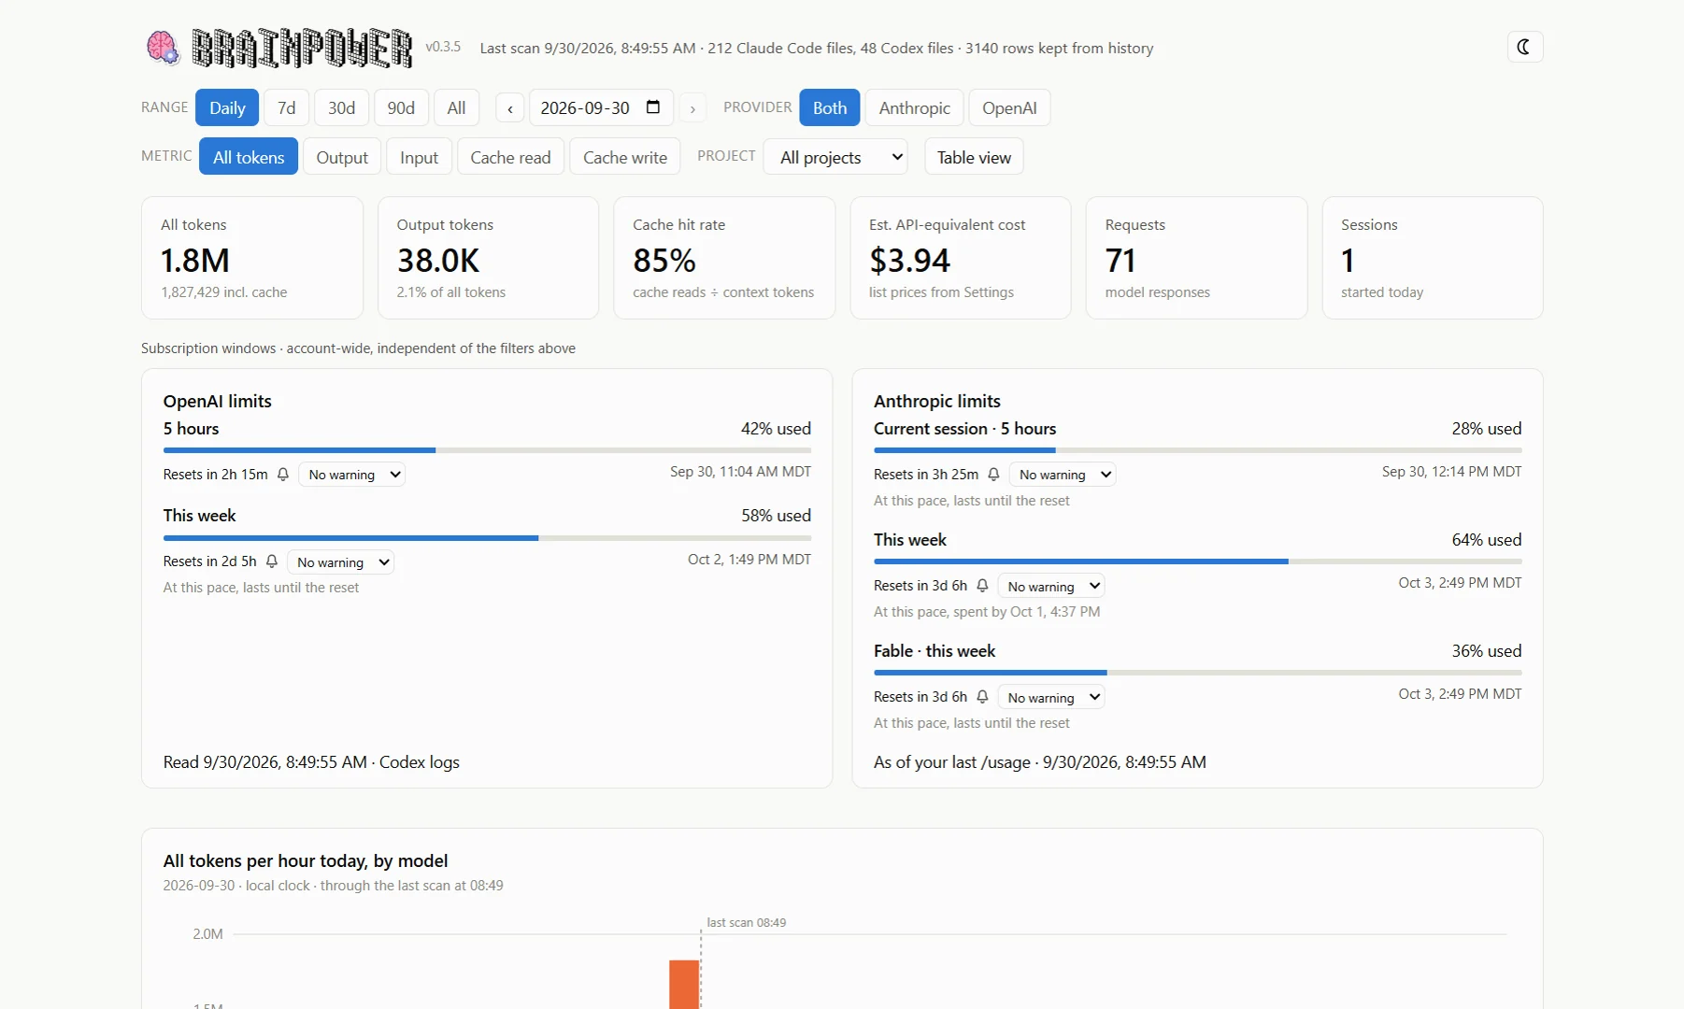Open warning dropdown for Fable this week
This screenshot has width=1684, height=1009.
[1051, 698]
